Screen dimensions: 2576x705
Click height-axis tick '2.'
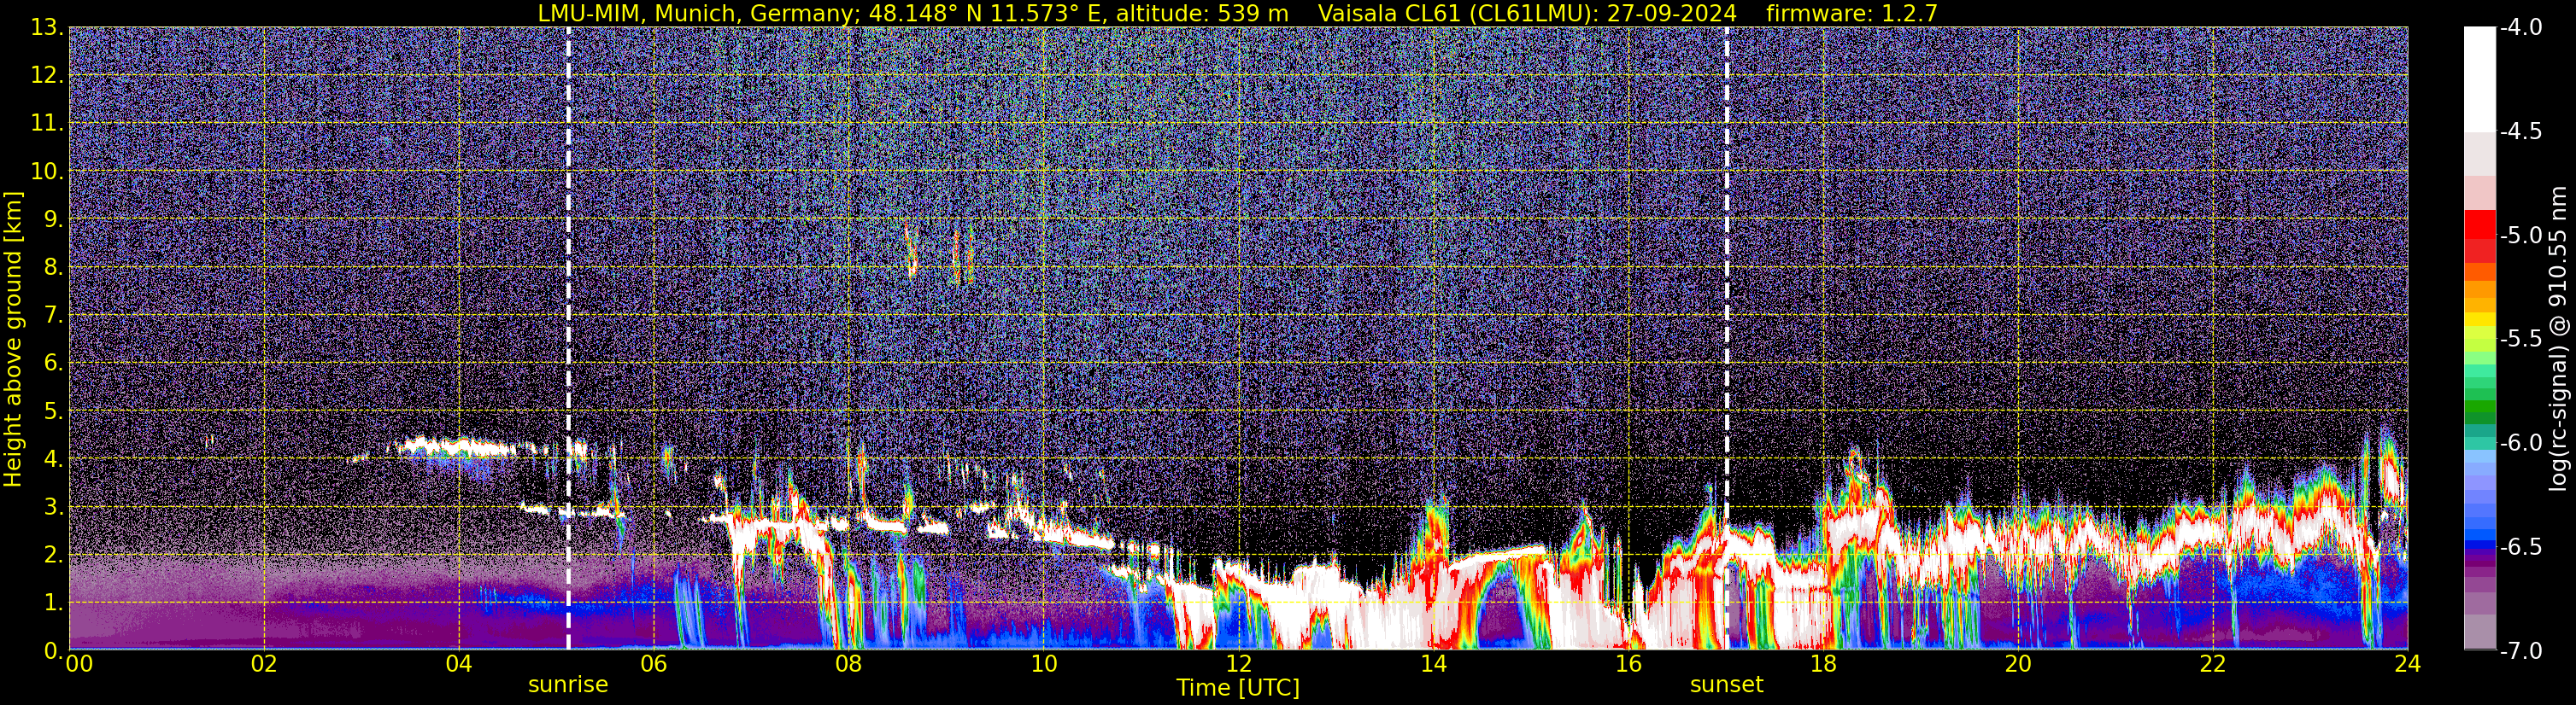coord(54,554)
